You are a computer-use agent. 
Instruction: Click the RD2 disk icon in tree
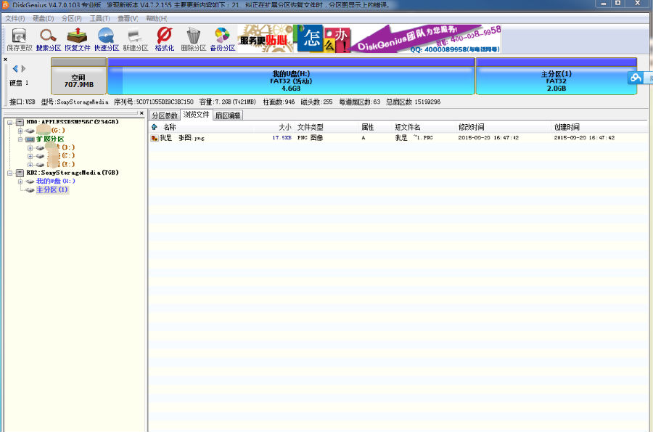20,173
